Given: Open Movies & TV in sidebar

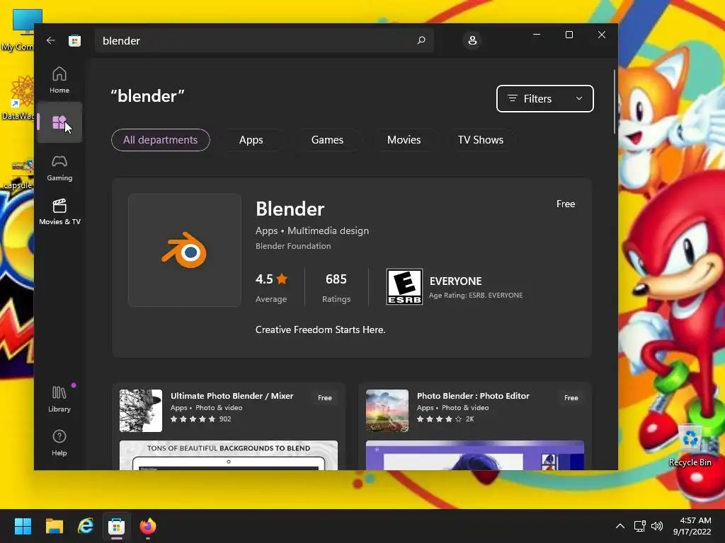Looking at the screenshot, I should 59,211.
